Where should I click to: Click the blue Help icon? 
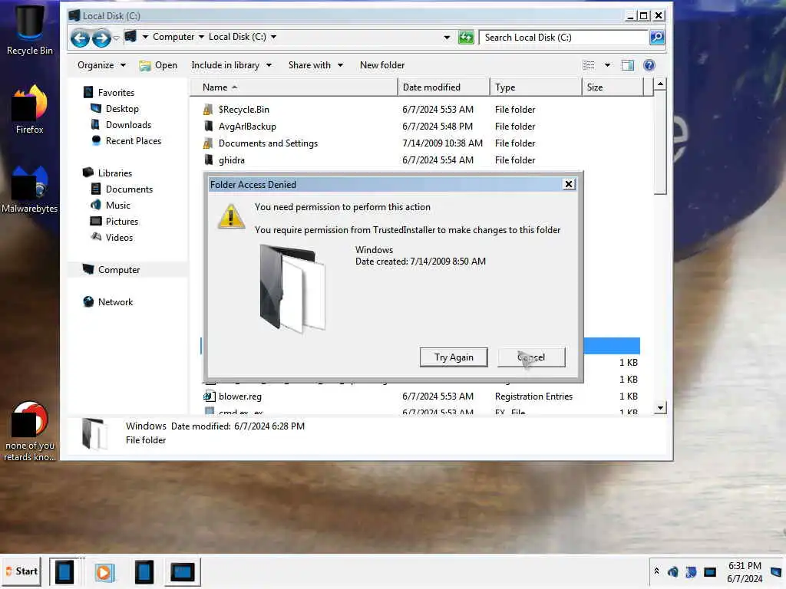(x=649, y=65)
